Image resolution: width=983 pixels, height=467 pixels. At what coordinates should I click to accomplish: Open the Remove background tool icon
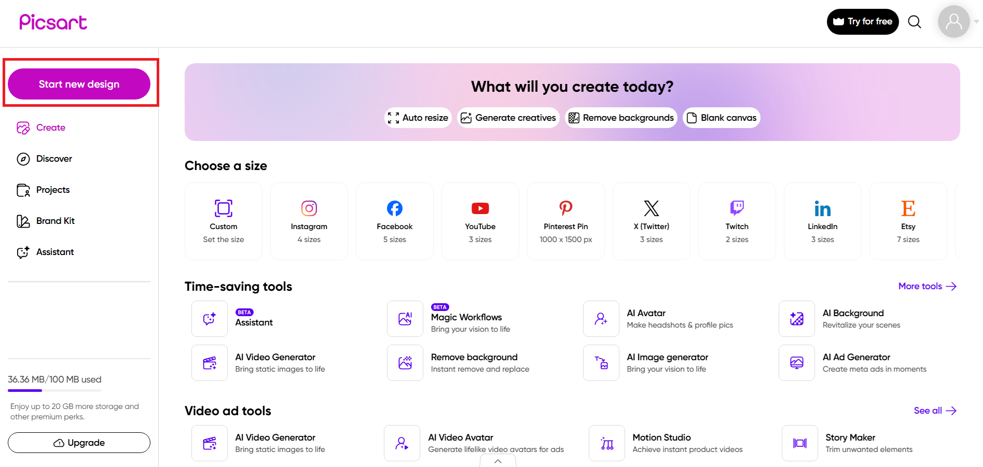click(x=405, y=363)
